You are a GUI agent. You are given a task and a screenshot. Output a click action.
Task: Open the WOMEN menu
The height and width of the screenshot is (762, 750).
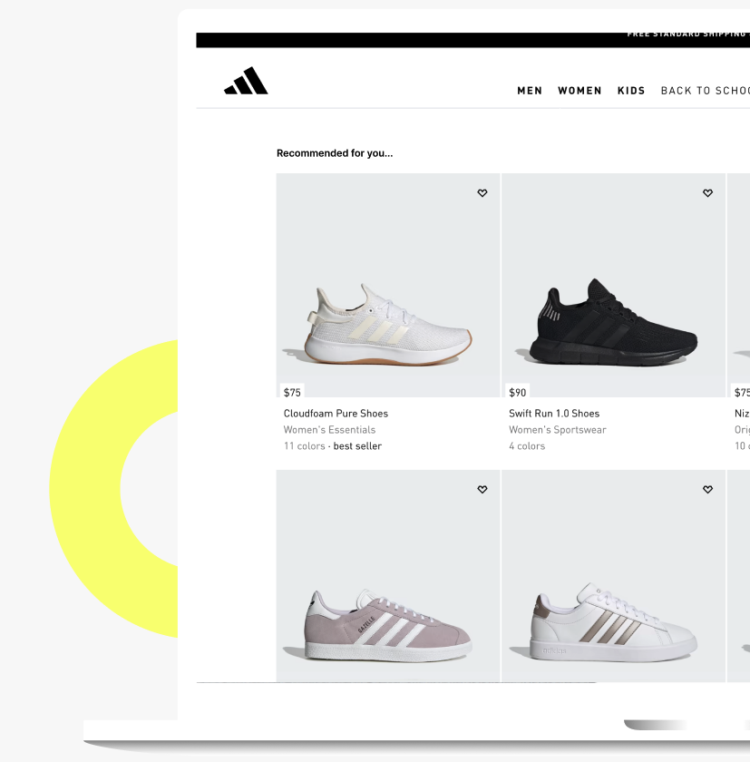click(x=580, y=91)
